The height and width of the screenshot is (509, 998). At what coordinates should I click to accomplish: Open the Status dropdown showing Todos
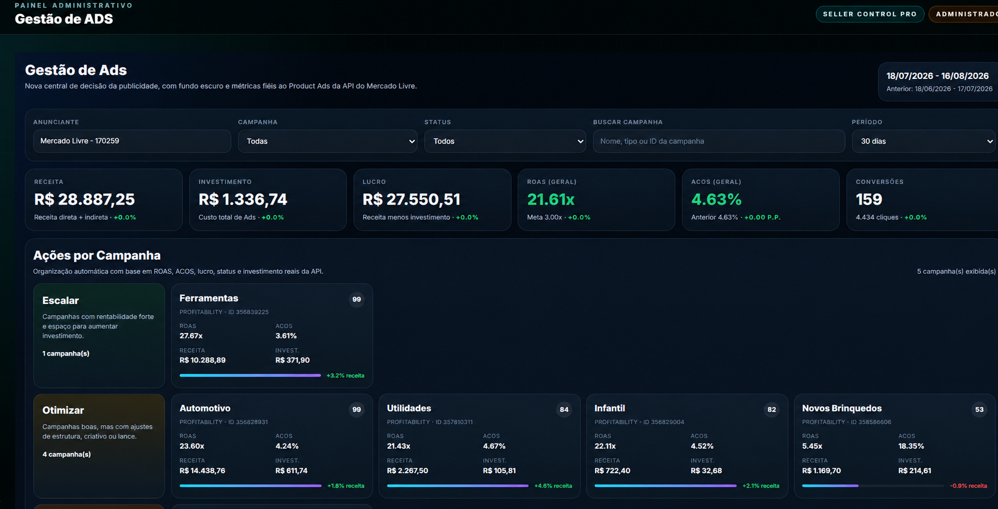[505, 141]
